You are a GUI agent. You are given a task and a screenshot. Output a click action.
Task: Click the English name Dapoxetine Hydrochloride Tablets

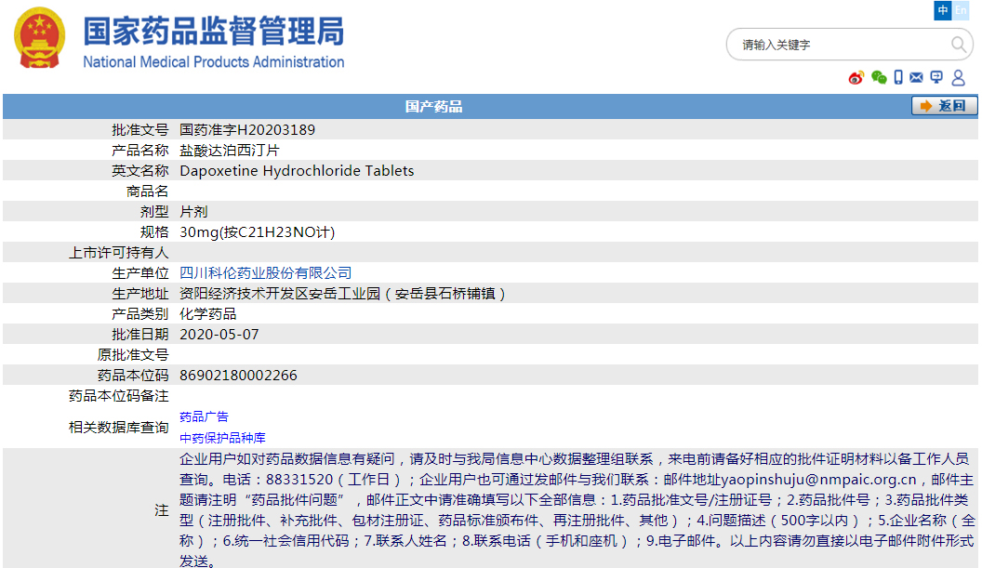(297, 171)
